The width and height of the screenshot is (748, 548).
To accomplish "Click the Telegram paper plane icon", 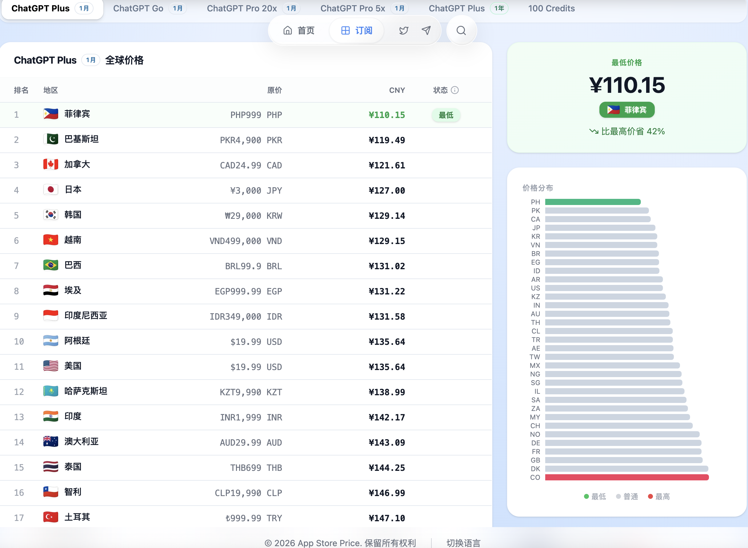I will 426,30.
